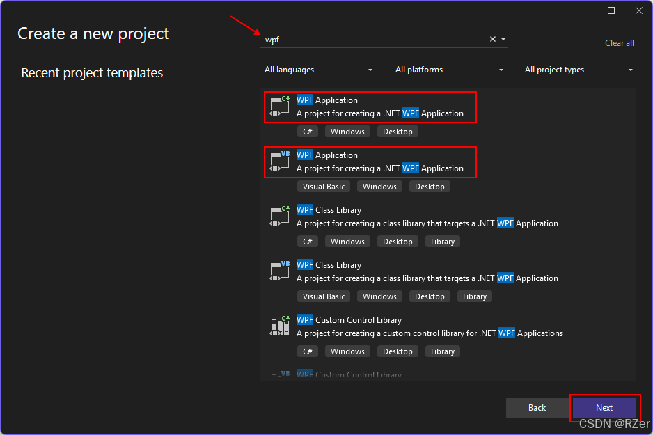
Task: Click C# WPF Application description text
Action: coord(380,113)
